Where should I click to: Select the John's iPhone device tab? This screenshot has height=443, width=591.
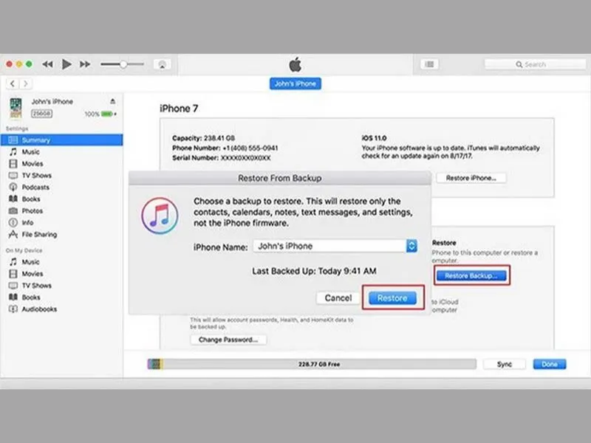pos(295,83)
